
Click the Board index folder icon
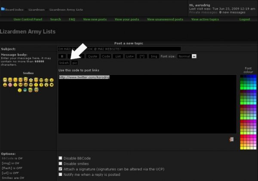[3, 9]
